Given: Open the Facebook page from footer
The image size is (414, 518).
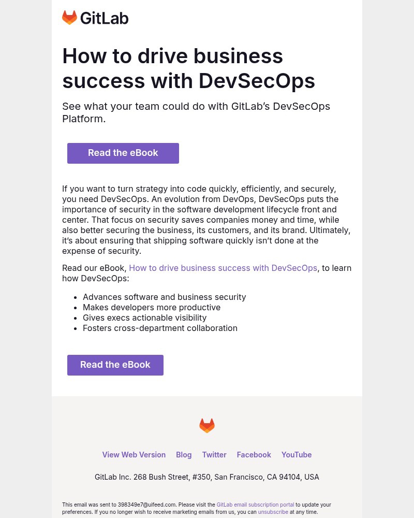Looking at the screenshot, I should pos(254,454).
